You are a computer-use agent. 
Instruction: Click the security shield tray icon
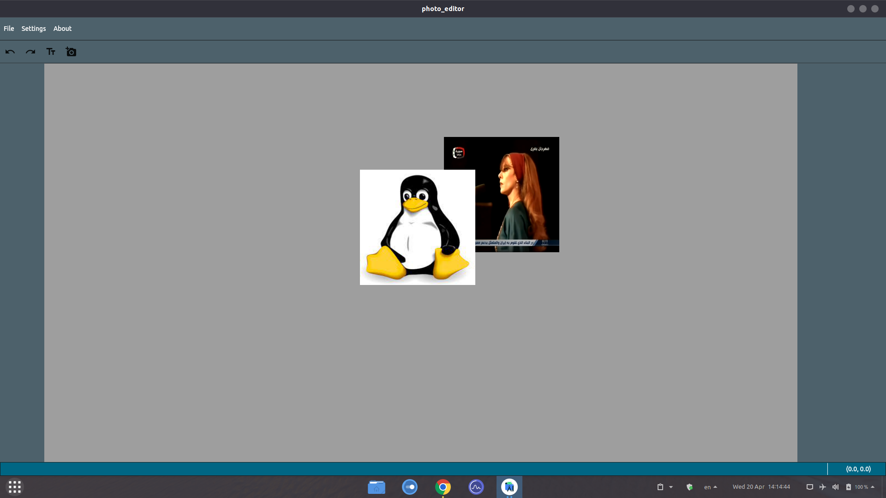[x=689, y=487]
